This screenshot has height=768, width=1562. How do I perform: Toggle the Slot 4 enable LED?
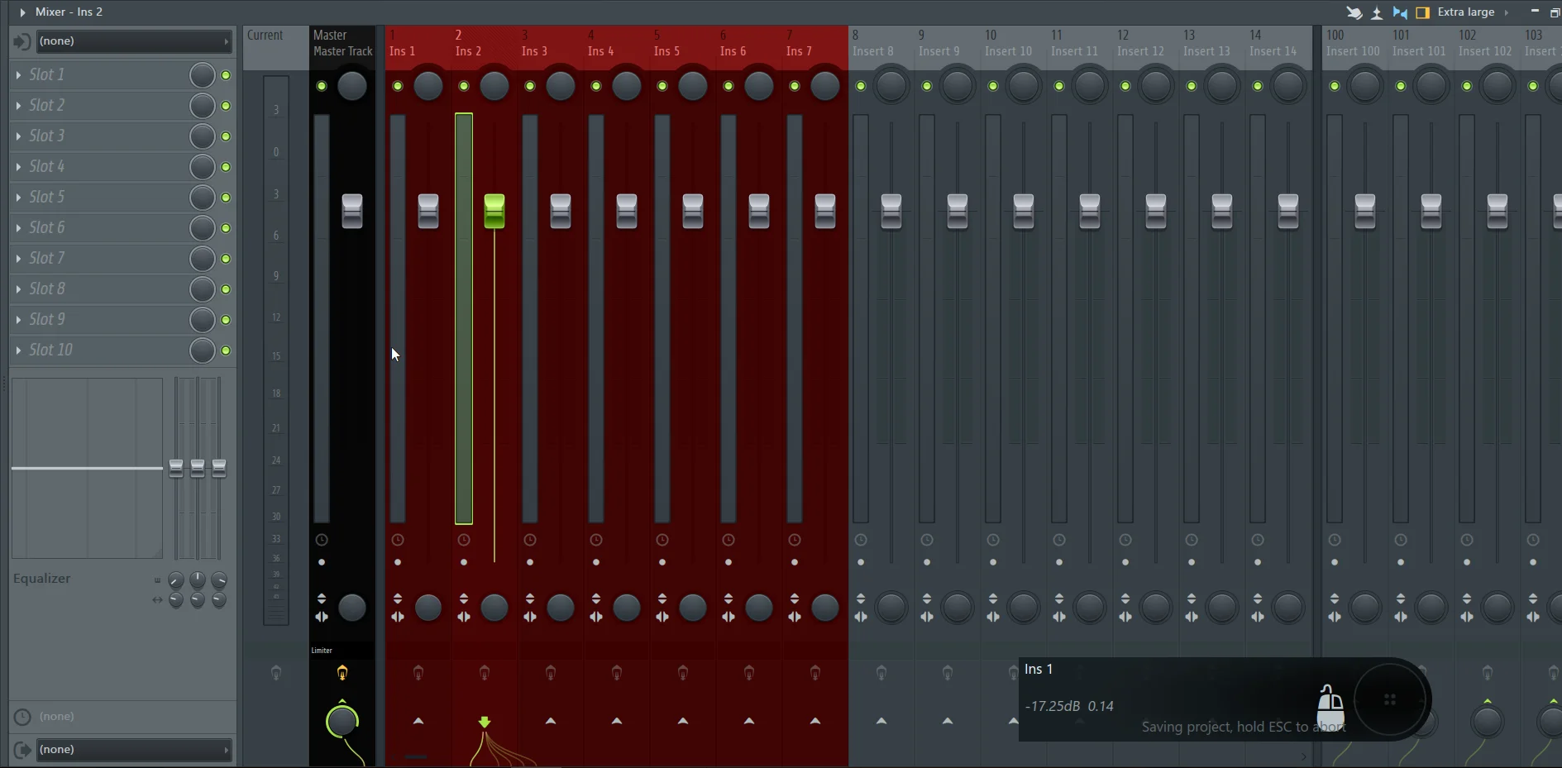[226, 167]
